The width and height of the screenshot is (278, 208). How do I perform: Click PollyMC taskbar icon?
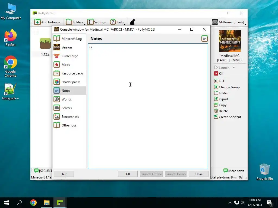(x=60, y=203)
